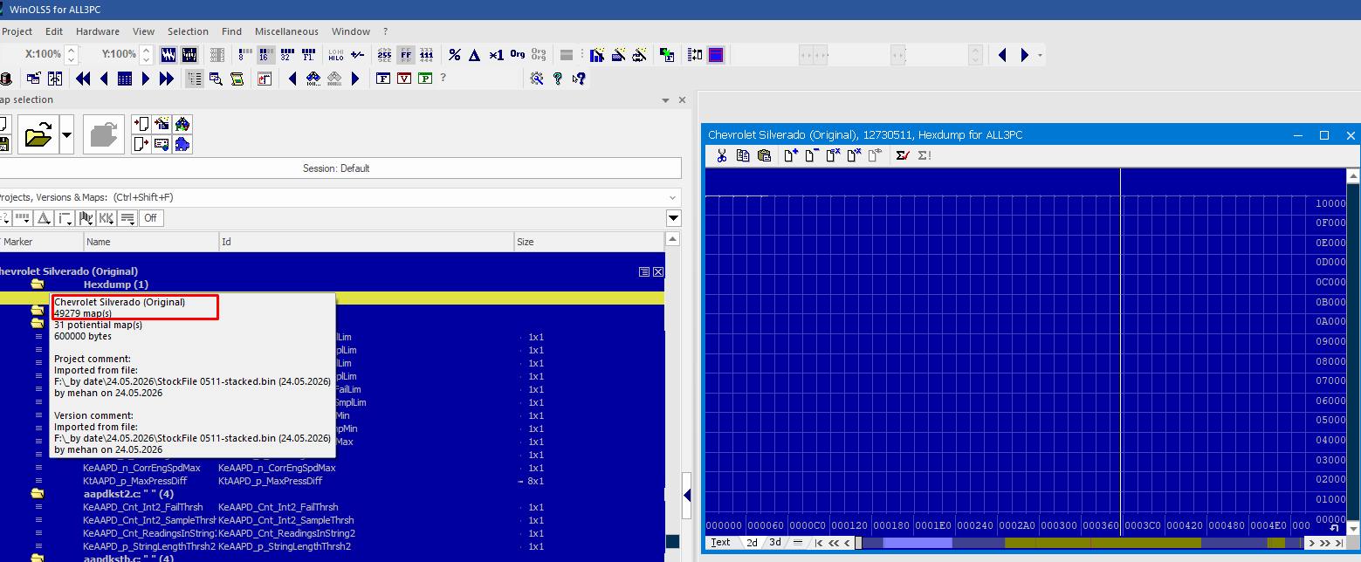
Task: Open the configuration gear-wrench icon
Action: click(x=537, y=79)
